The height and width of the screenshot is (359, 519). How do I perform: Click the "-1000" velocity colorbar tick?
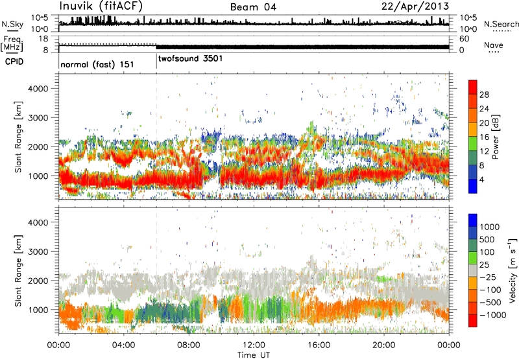pyautogui.click(x=493, y=315)
